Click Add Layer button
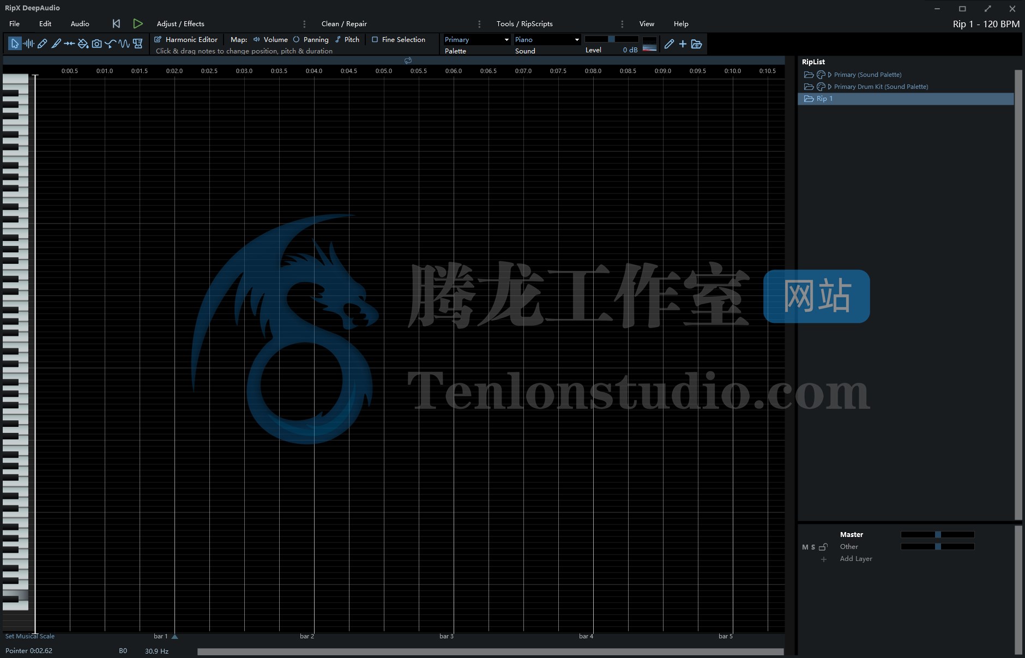This screenshot has height=658, width=1025. pos(856,559)
